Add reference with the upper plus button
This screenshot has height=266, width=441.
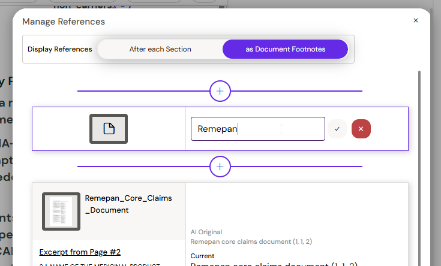(x=220, y=91)
